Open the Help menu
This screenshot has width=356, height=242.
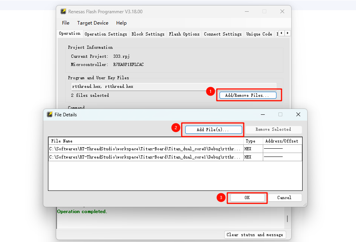tap(121, 23)
